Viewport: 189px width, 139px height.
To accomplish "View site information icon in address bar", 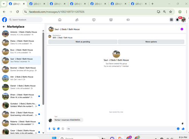I will [x=25, y=12].
